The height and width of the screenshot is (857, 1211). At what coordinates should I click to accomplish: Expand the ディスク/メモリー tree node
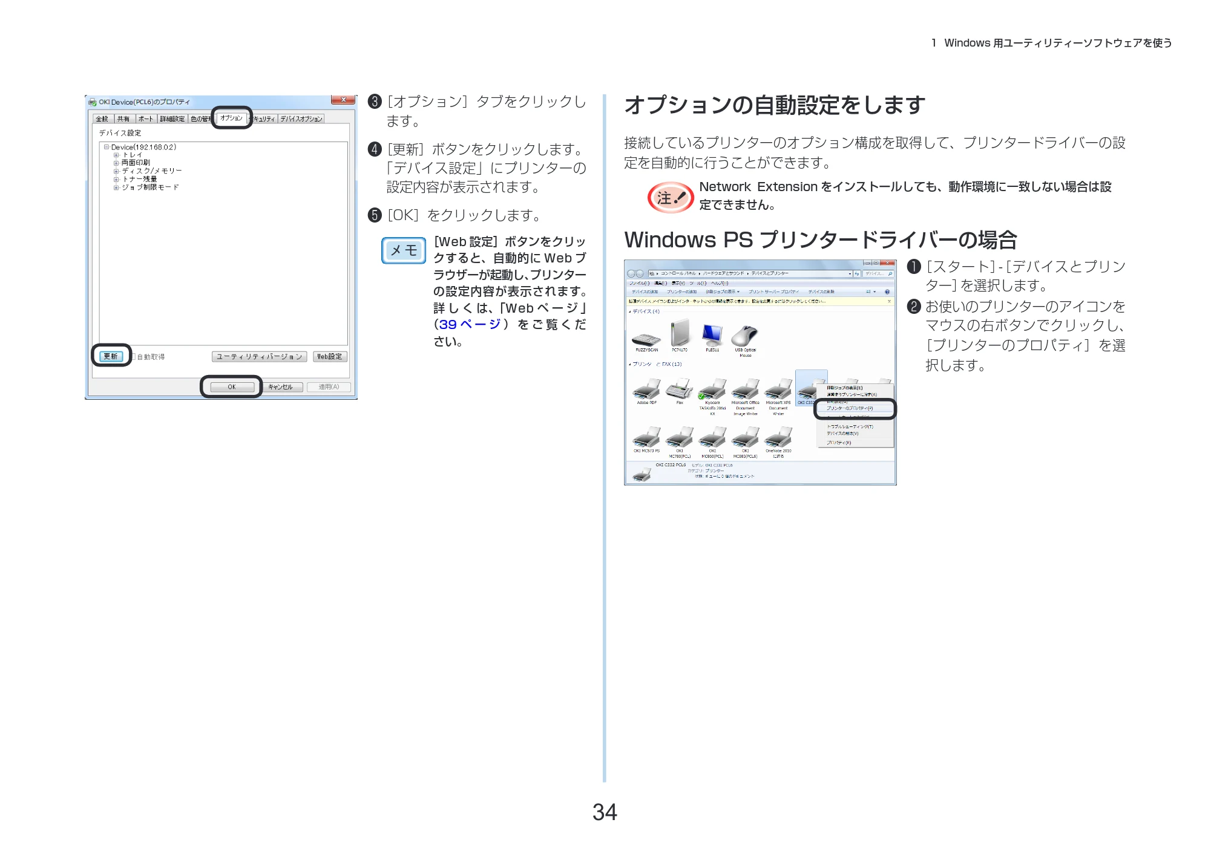pos(116,171)
